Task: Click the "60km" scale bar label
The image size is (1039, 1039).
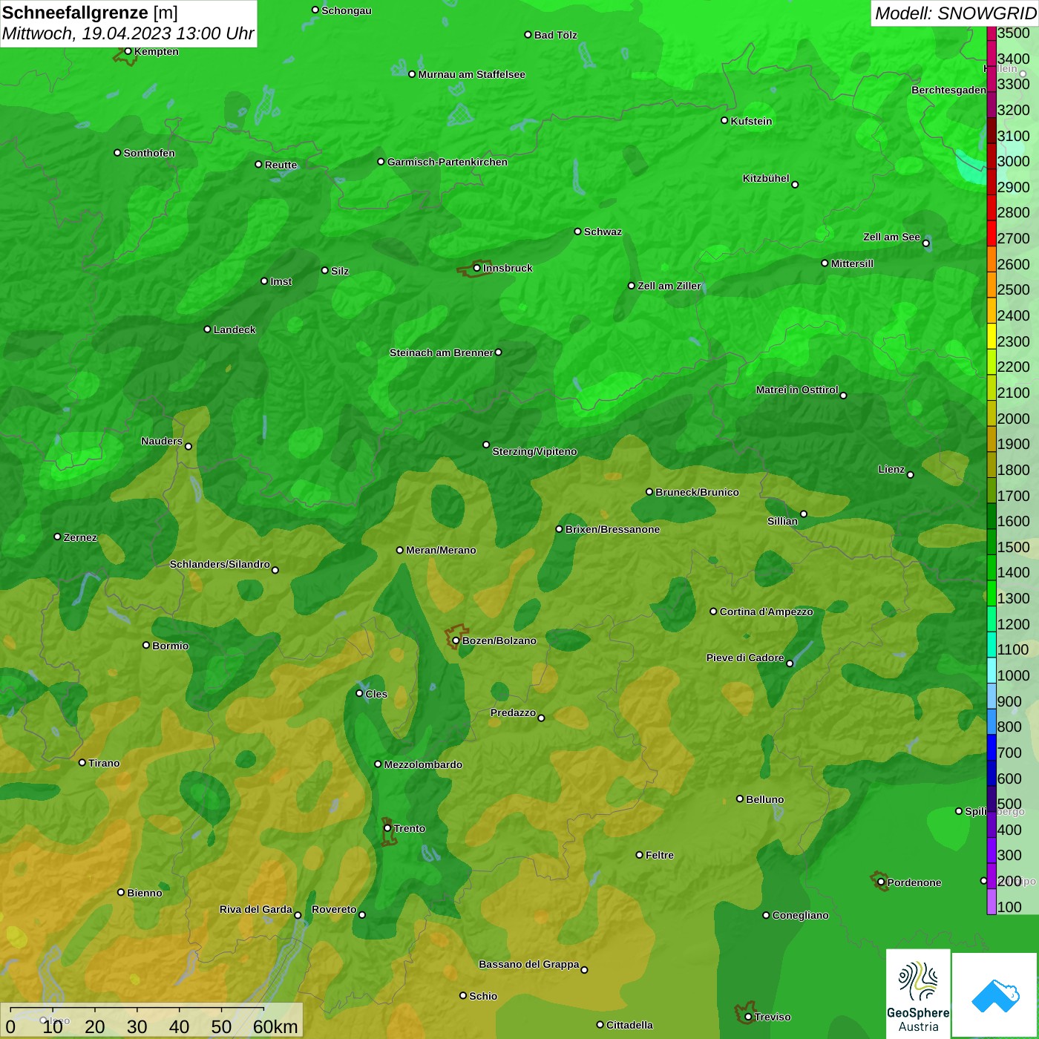Action: point(275,1026)
